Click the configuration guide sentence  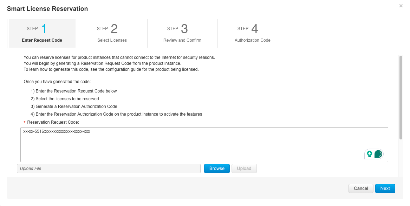(111, 69)
